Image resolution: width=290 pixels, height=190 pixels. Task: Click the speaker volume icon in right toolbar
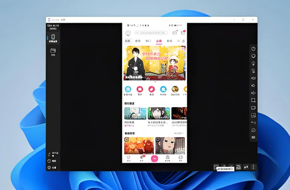253,78
